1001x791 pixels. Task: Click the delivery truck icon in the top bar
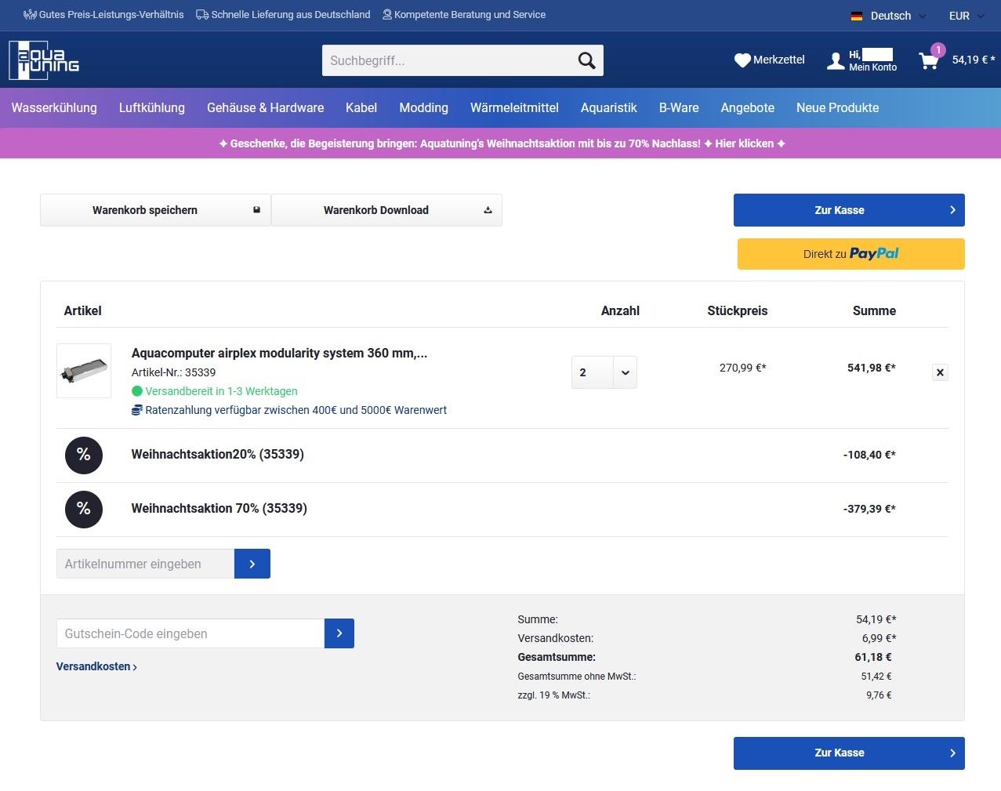[202, 15]
